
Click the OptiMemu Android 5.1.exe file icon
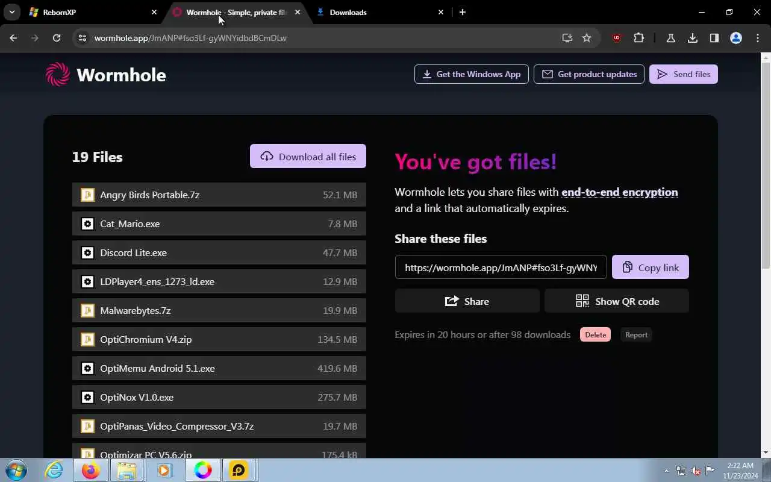tap(87, 368)
